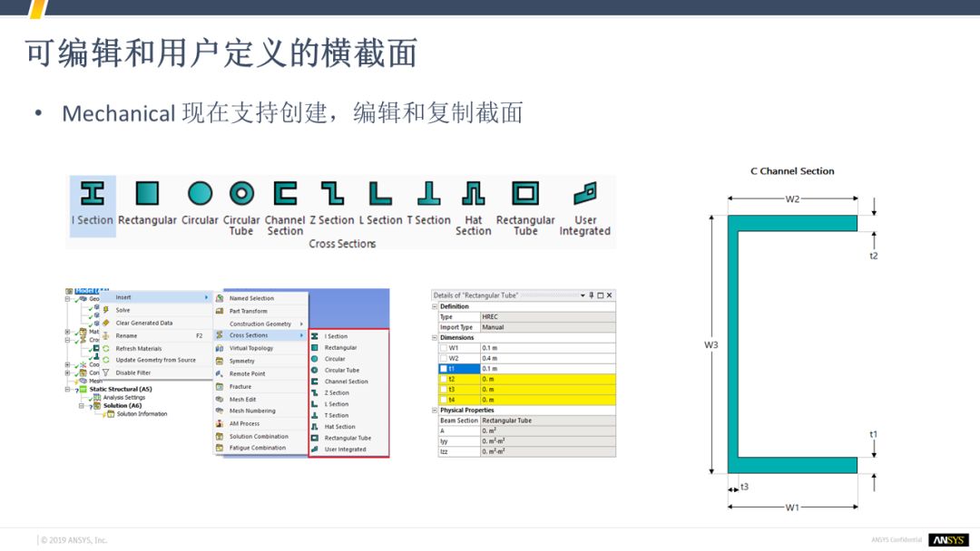Screen dimensions: 980x551
Task: Enable the t2 parameter checkbox
Action: coord(443,379)
